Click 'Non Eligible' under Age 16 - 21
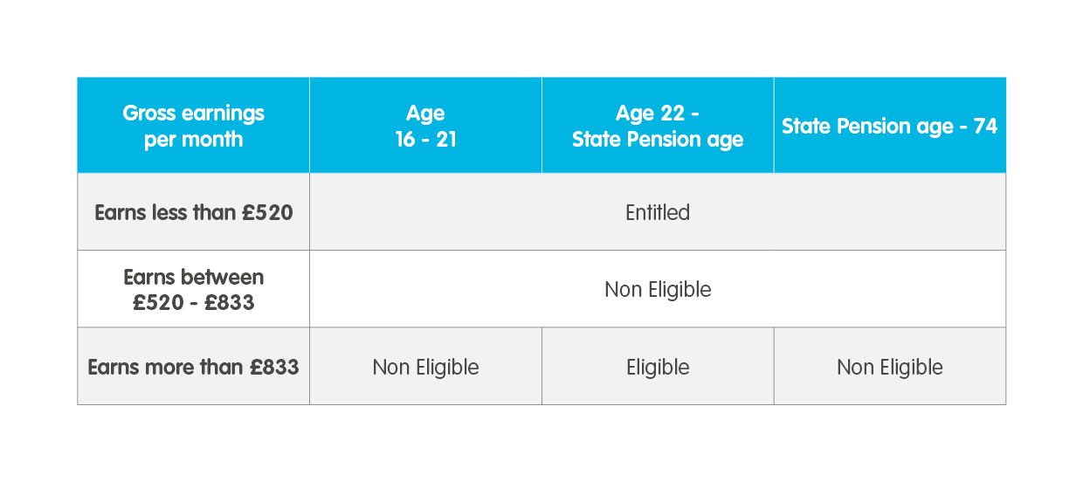Screen dimensions: 1083x482 [425, 367]
